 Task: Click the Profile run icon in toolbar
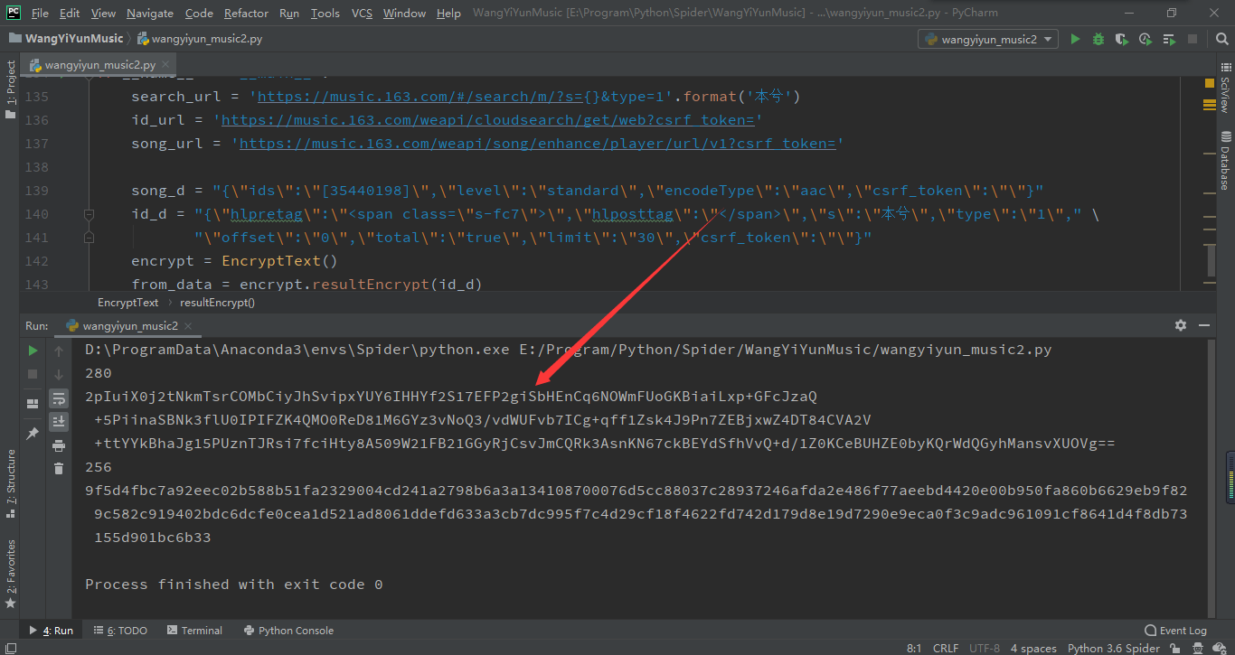[x=1145, y=39]
